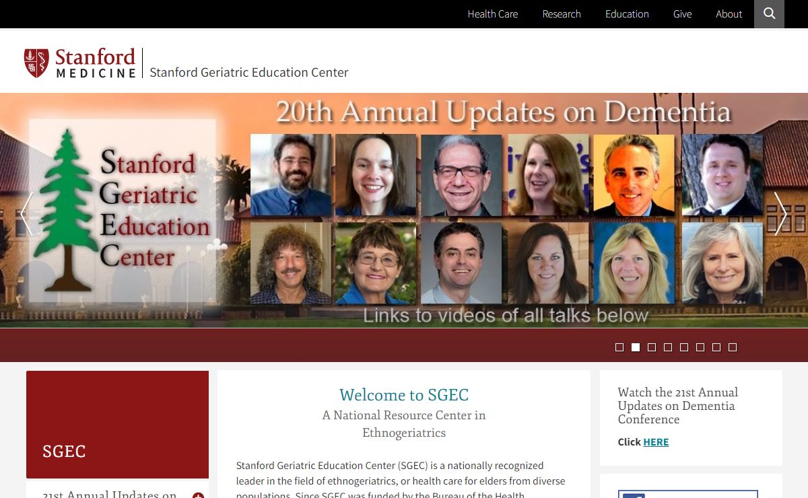Select the second carousel slide indicator
The image size is (808, 498).
tap(636, 347)
